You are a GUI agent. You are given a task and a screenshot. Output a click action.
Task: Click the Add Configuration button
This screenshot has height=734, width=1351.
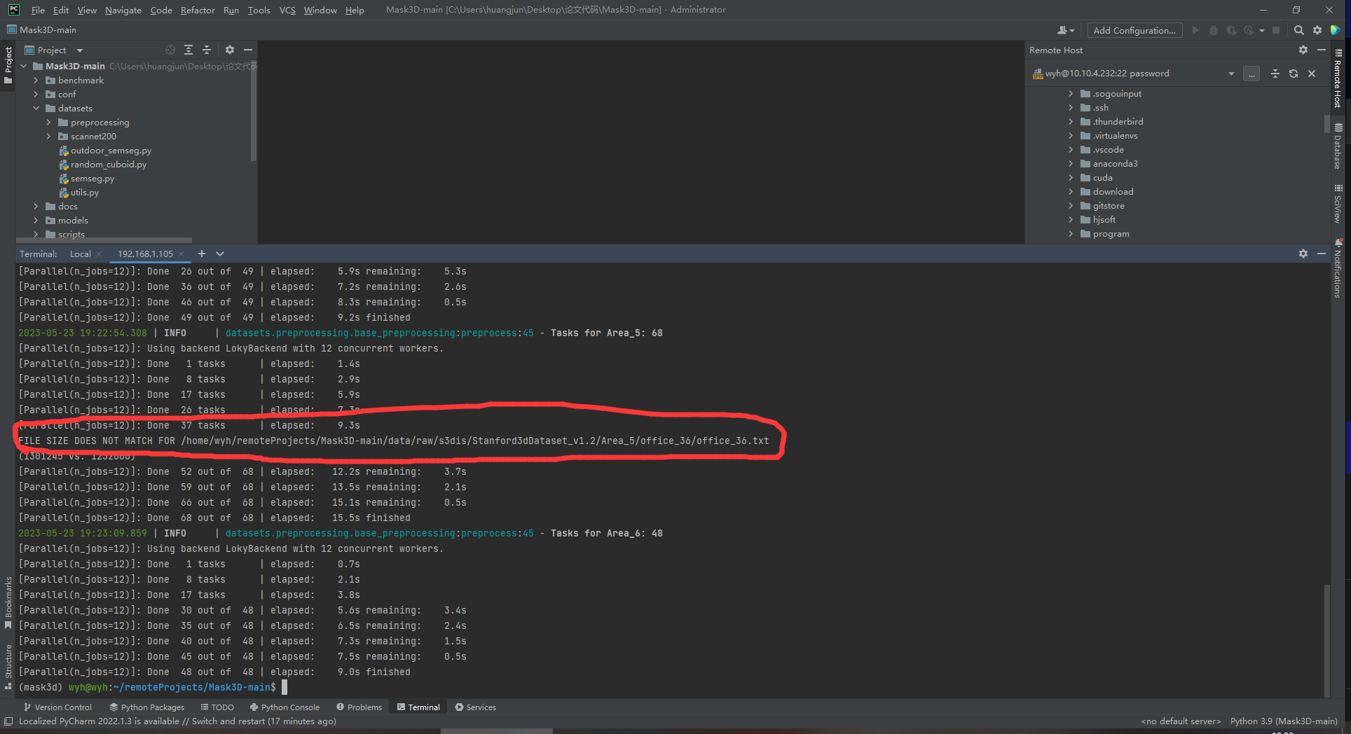1134,30
